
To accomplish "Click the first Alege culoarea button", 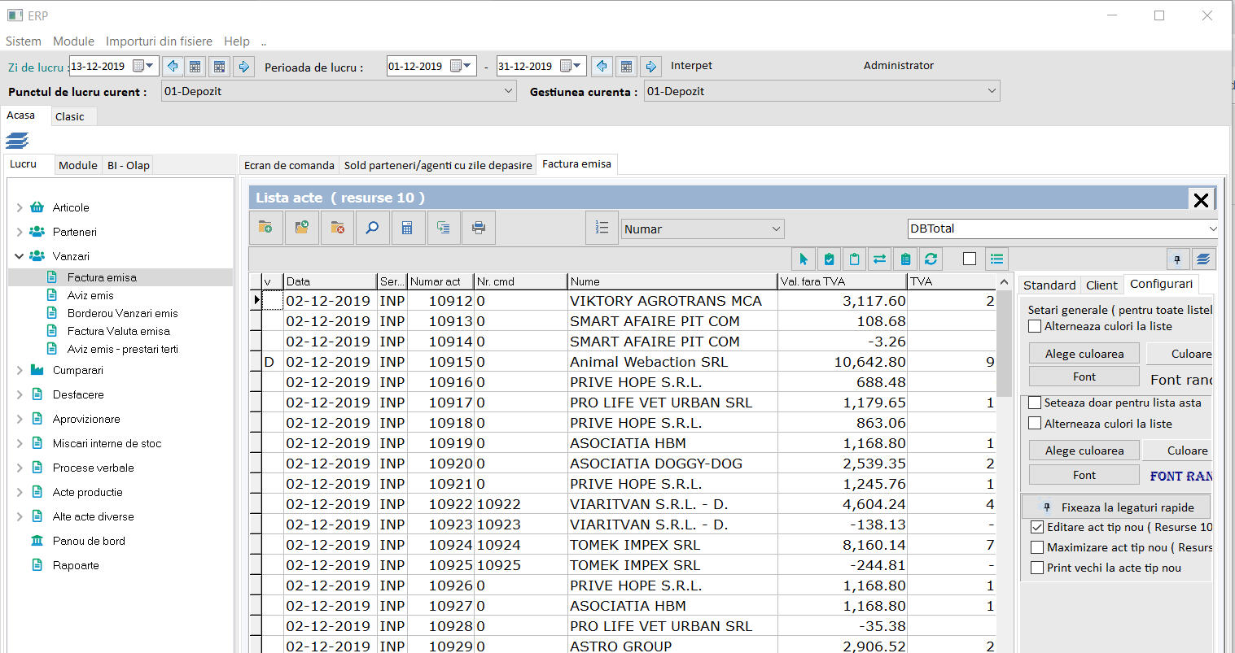I will (1084, 354).
